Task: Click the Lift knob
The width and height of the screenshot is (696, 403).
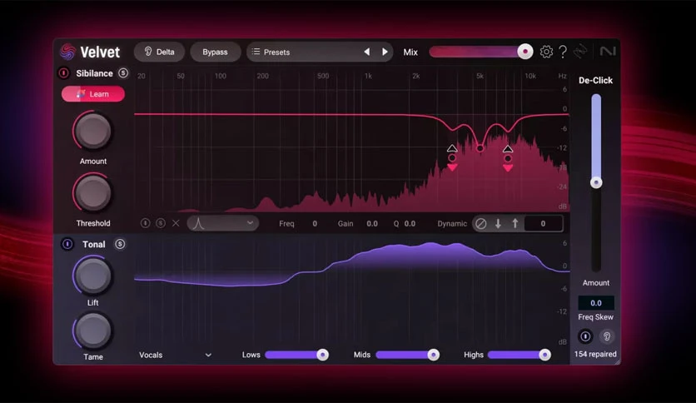Action: (x=92, y=276)
